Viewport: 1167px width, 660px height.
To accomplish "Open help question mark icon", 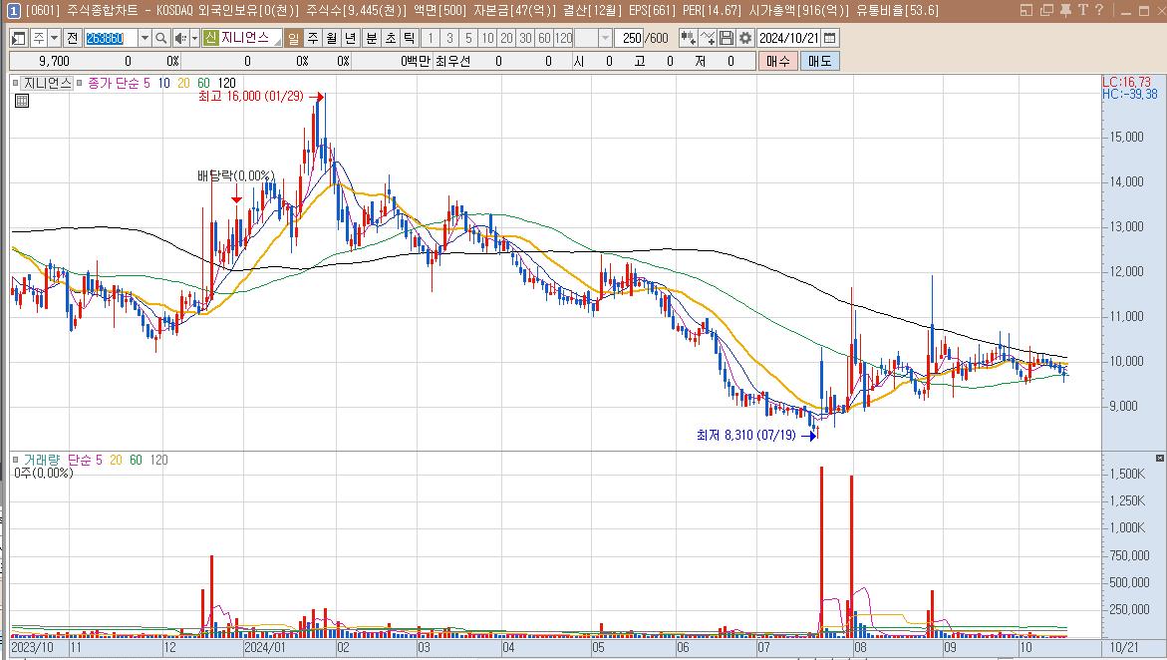I will 1098,10.
